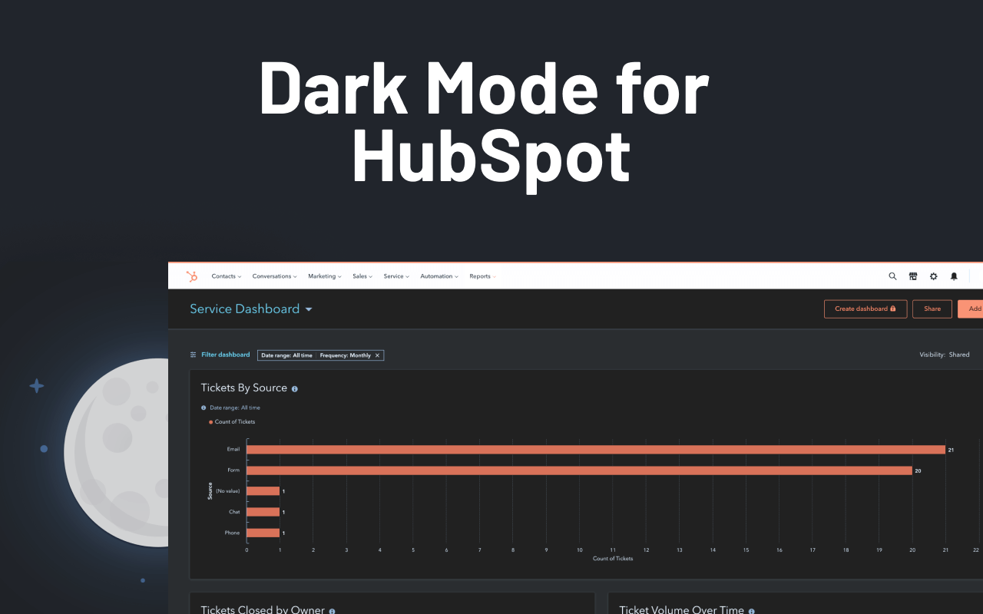Click the Form bar in chart
Viewport: 983px width, 614px height.
coord(579,470)
